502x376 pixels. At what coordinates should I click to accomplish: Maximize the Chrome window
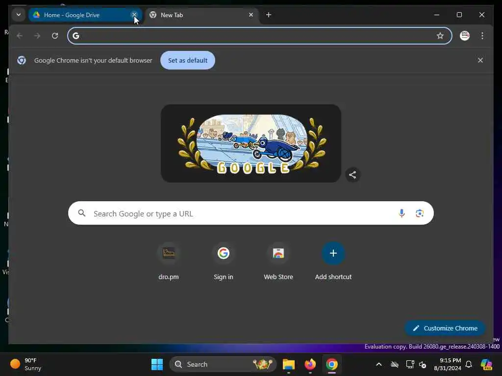point(459,15)
